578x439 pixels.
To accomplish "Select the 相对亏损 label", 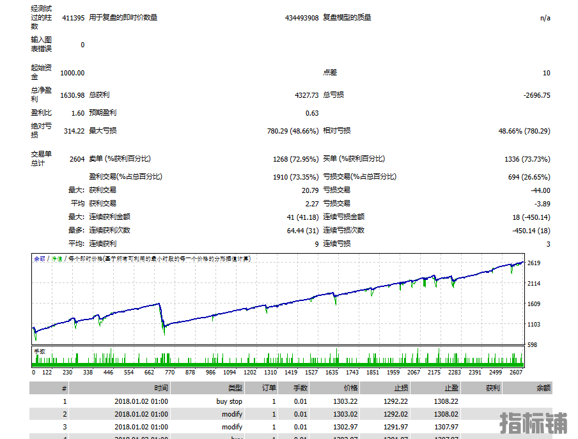I will point(337,131).
